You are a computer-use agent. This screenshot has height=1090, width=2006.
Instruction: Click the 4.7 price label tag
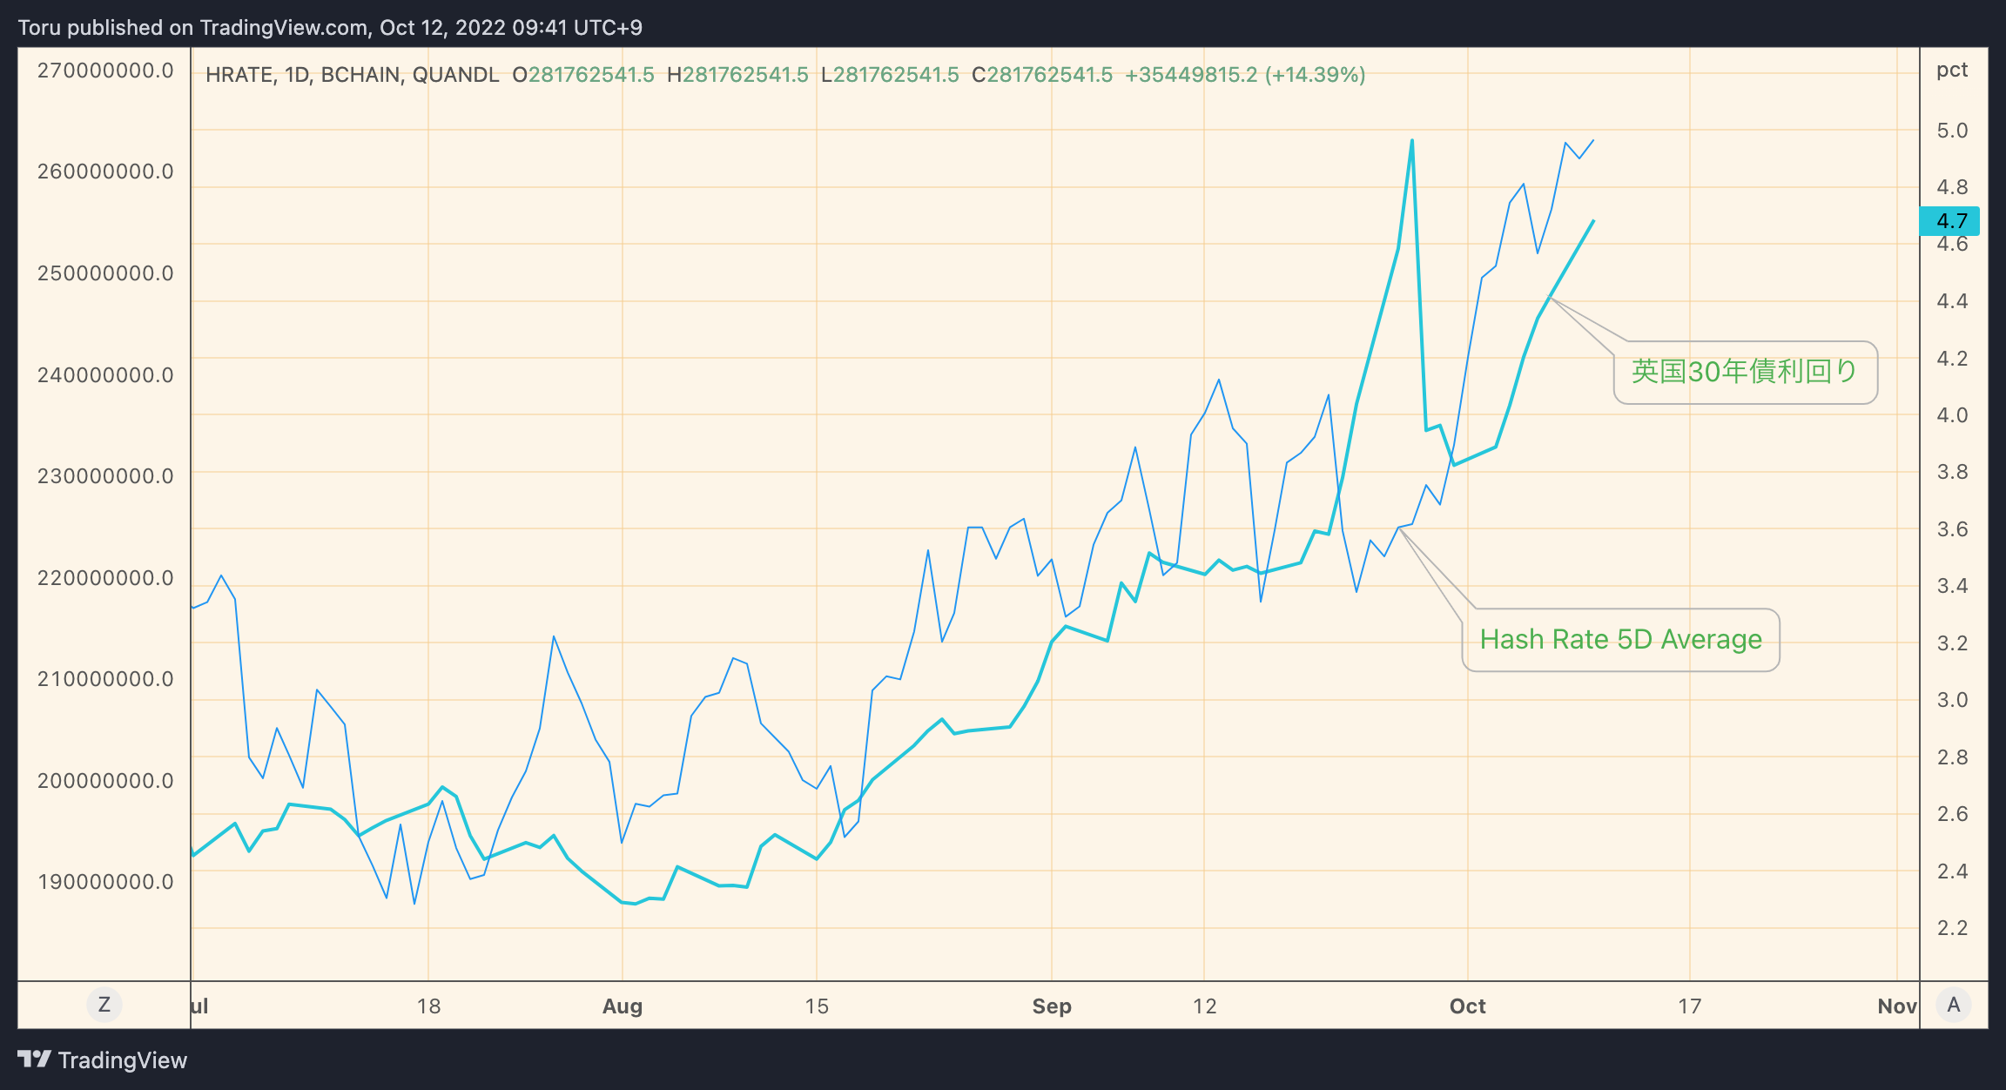pos(1950,221)
